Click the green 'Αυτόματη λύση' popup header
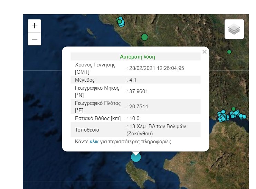Screen dimensions: 256x189 pyautogui.click(x=137, y=56)
